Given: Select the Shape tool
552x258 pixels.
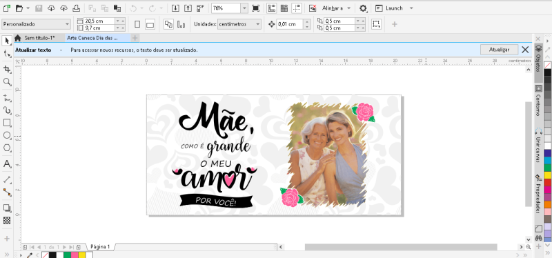Looking at the screenshot, I should click(x=7, y=54).
